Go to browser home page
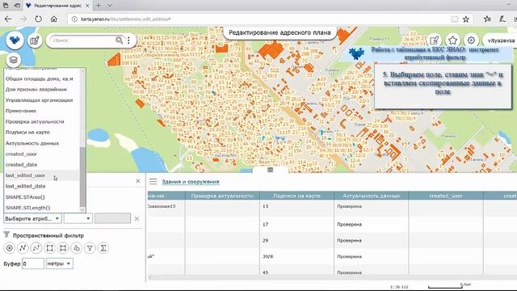This screenshot has height=291, width=517. [54, 19]
